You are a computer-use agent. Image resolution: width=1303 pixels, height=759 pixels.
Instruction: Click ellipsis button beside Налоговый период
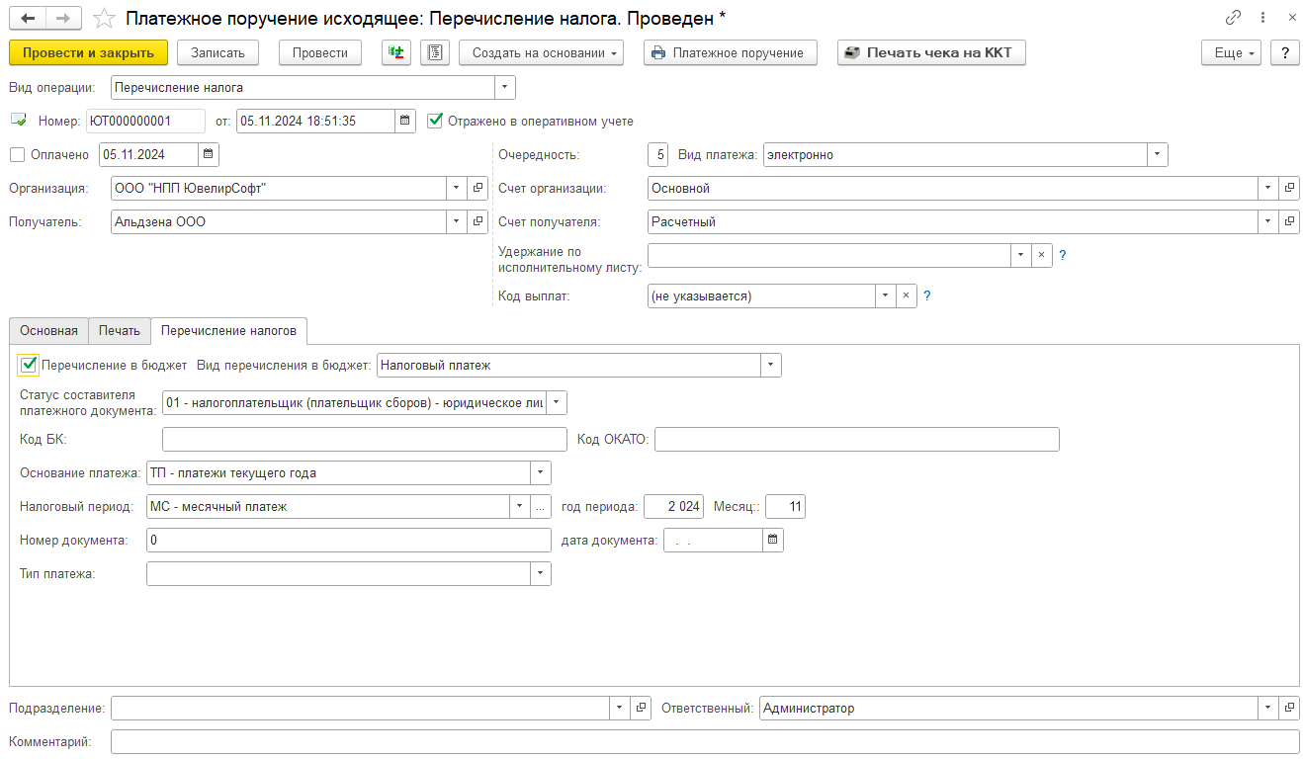[540, 506]
